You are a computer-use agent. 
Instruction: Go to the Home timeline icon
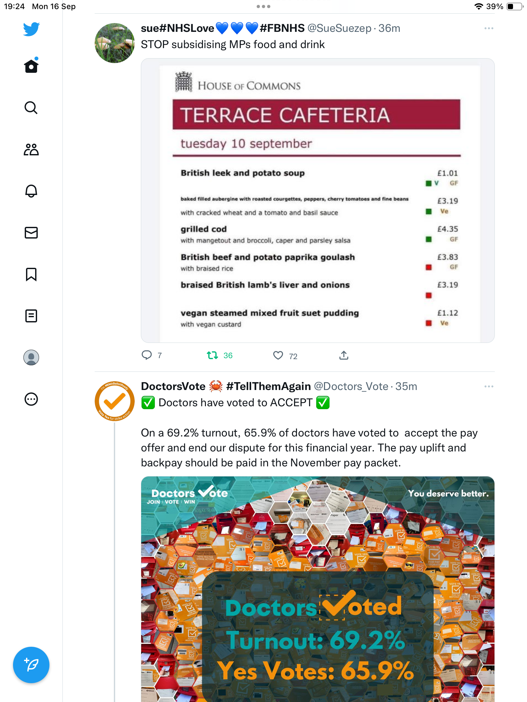click(x=31, y=66)
